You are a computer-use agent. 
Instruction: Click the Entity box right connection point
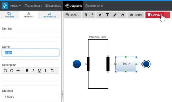point(136,64)
